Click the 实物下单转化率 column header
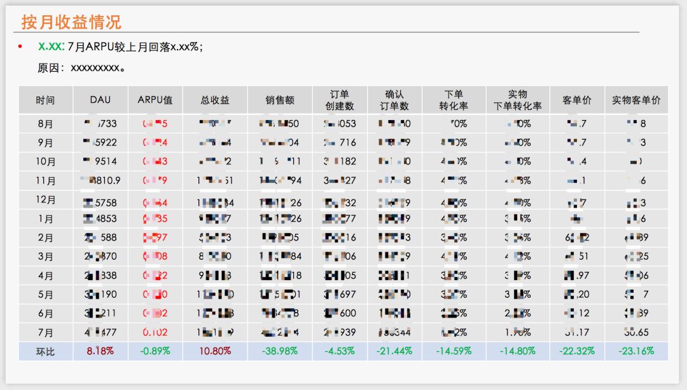Screen dimensions: 687x390 click(518, 100)
